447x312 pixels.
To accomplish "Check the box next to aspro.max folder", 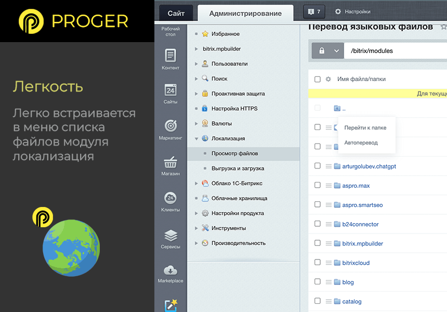I will 318,185.
